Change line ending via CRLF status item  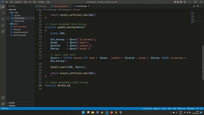[x=169, y=109]
